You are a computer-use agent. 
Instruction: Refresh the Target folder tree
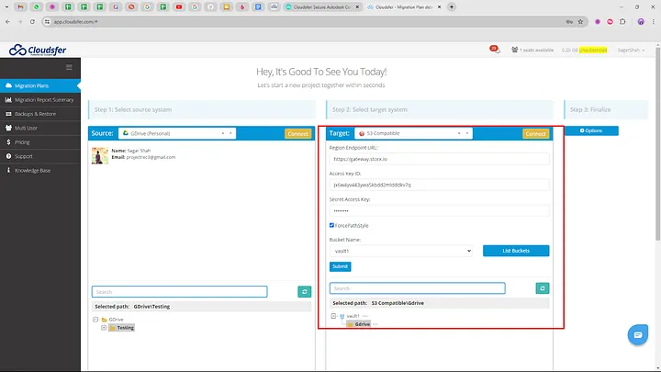coord(543,288)
